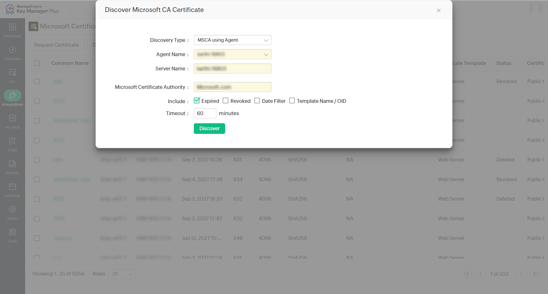Click the Server Name input field

[232, 68]
